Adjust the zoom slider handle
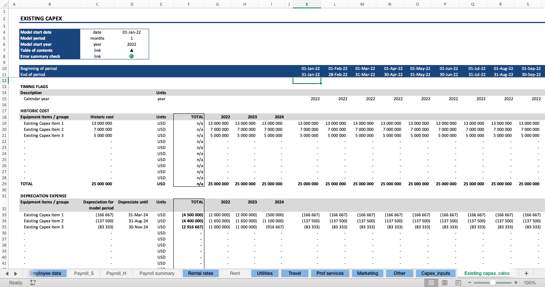The width and height of the screenshot is (545, 287). [x=492, y=283]
